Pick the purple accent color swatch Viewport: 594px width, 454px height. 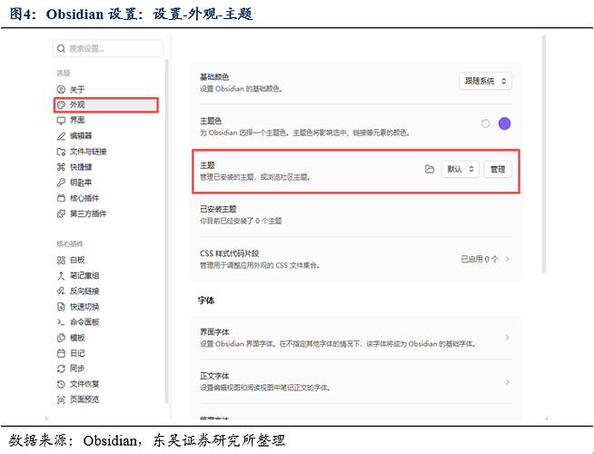504,123
